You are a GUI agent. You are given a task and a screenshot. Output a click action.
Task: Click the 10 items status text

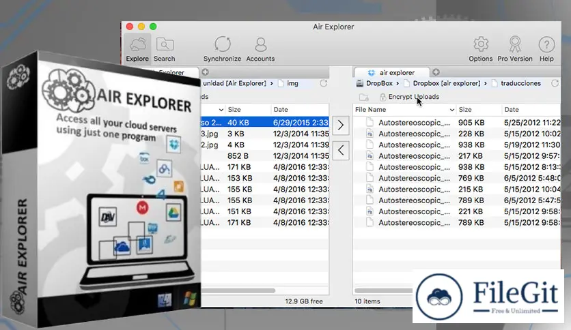[x=367, y=301]
